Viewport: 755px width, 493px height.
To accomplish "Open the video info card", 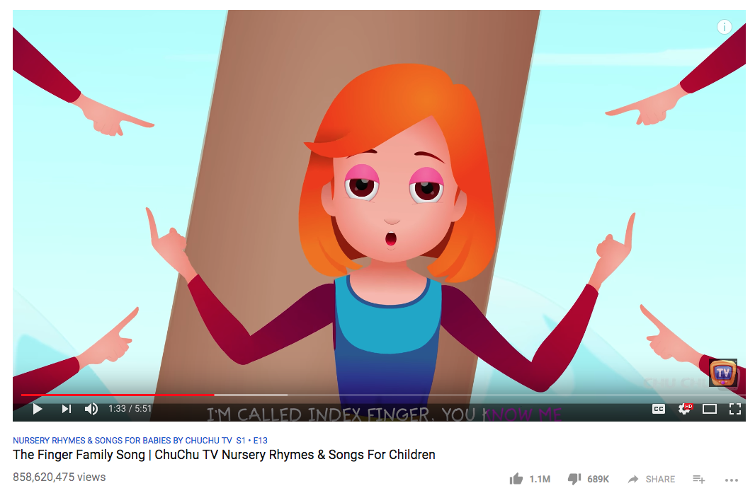I will click(724, 27).
